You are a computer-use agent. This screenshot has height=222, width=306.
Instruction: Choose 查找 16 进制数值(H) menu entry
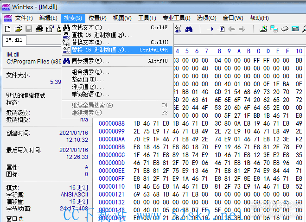117,35
